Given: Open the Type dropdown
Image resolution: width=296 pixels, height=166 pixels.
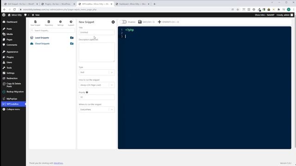Looking at the screenshot, I should [x=97, y=72].
